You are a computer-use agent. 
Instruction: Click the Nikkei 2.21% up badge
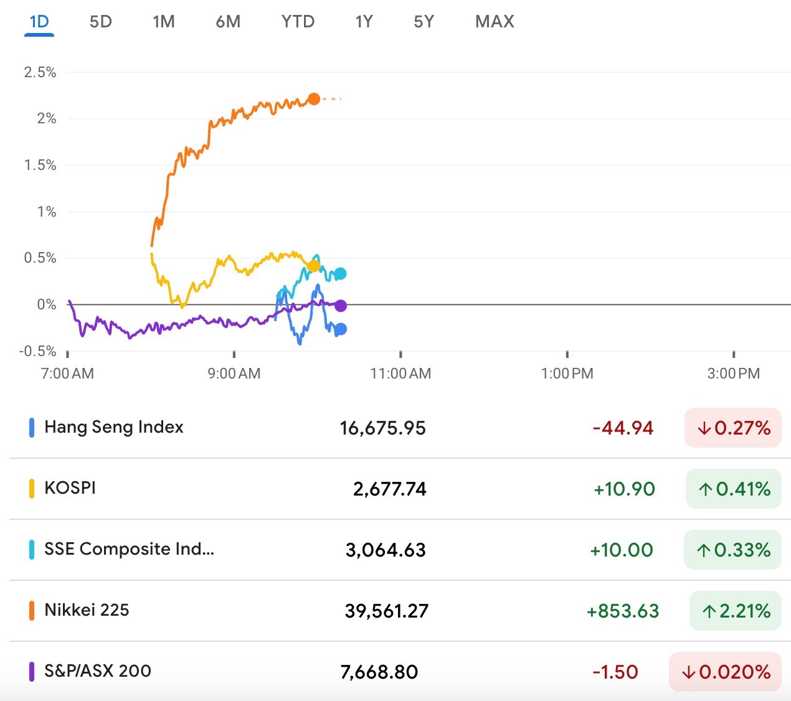[x=736, y=611]
